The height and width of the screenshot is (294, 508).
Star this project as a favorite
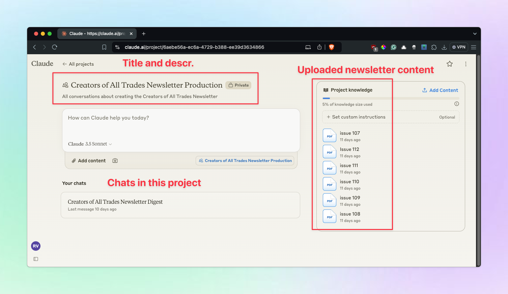[450, 64]
